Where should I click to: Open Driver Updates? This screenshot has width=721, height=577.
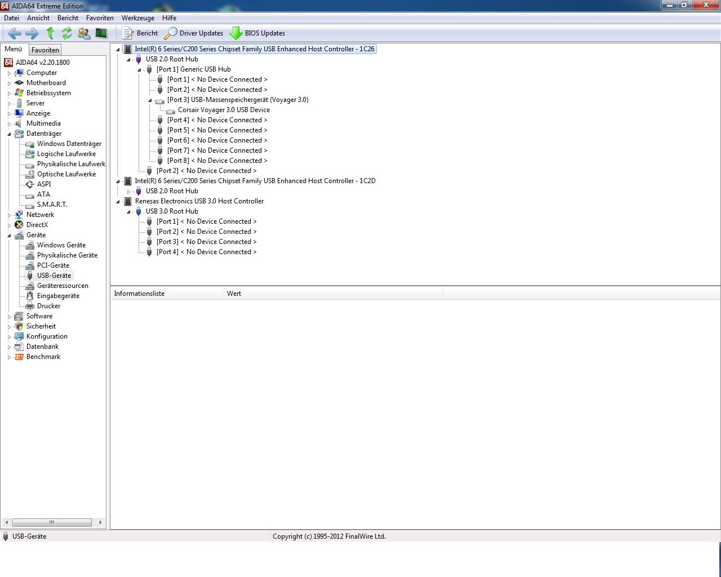(x=193, y=33)
